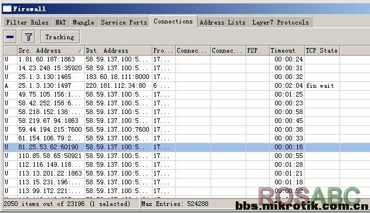Sort by TCP State column header
Viewport: 370px width, 213px height.
(322, 50)
